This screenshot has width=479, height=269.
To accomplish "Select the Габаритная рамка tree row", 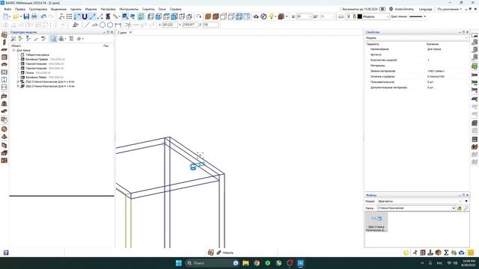I will coord(37,55).
